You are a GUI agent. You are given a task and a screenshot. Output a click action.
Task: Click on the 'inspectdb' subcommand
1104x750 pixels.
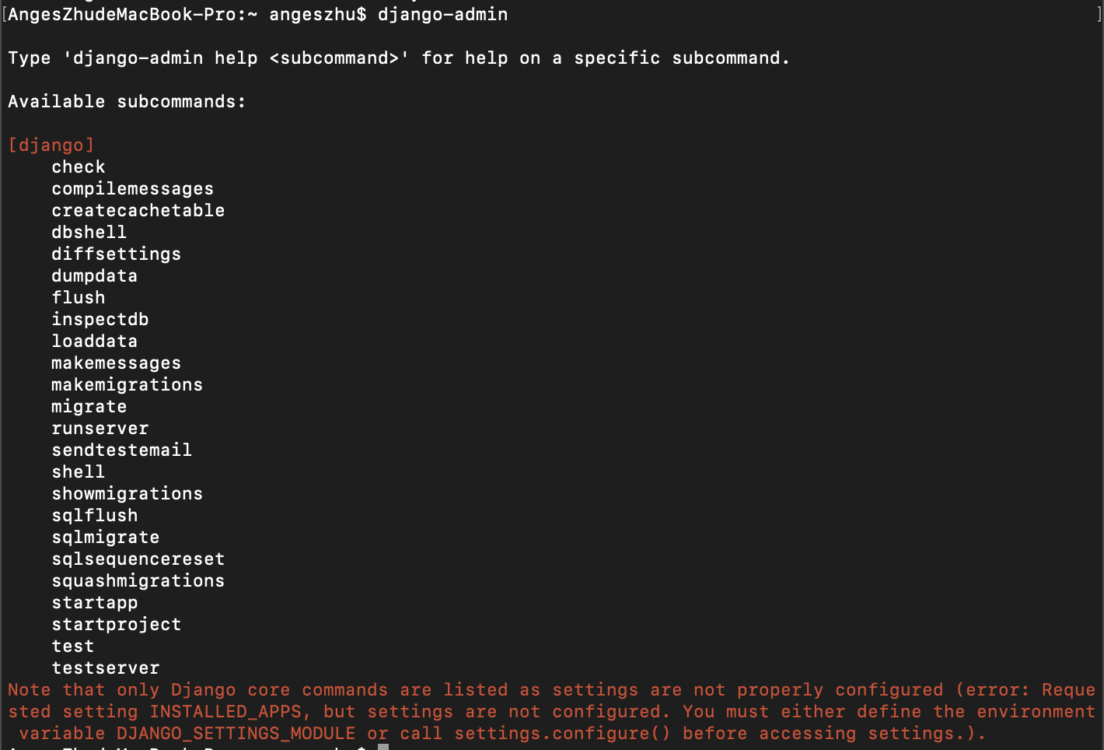point(100,320)
